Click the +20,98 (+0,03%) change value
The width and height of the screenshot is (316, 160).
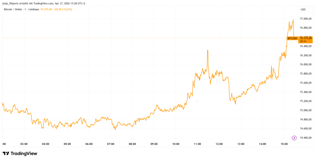[x=63, y=9]
